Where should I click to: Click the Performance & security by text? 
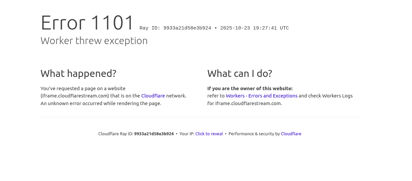[254, 134]
